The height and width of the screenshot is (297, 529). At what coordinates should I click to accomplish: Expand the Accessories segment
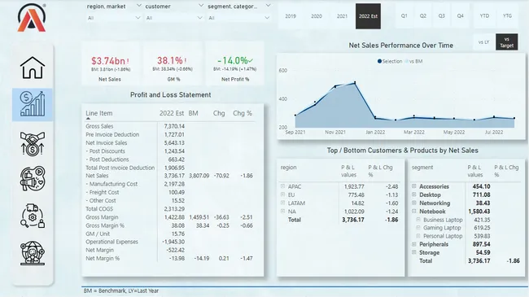coord(414,186)
